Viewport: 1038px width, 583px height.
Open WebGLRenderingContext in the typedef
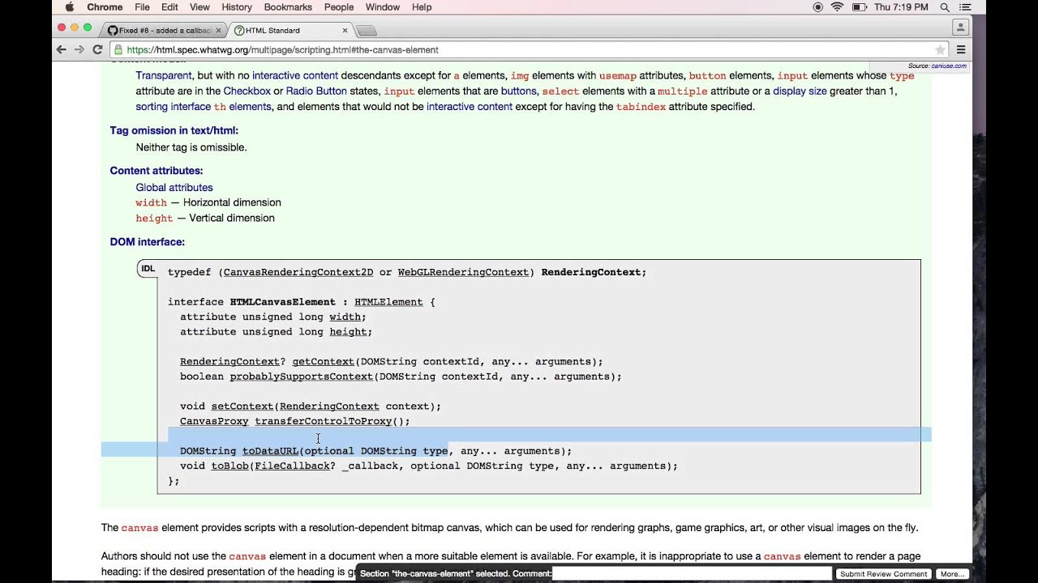(x=463, y=272)
